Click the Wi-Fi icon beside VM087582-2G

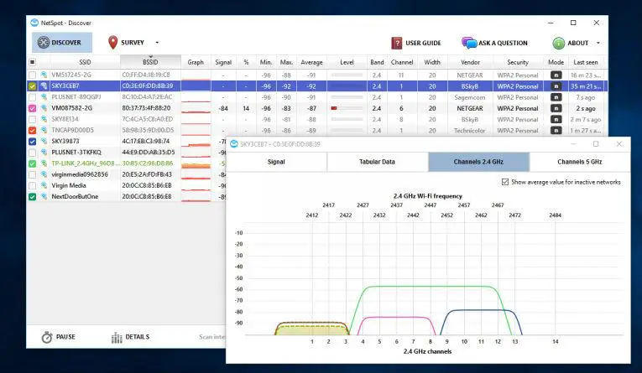pyautogui.click(x=44, y=108)
